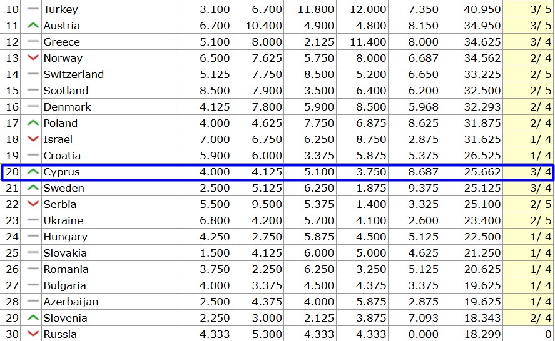The height and width of the screenshot is (341, 555).
Task: Select the country name Slovenia
Action: 65,319
